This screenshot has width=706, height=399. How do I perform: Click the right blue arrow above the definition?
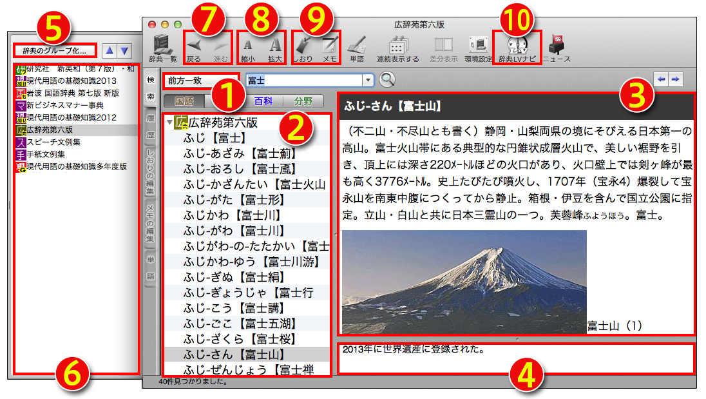pos(675,79)
